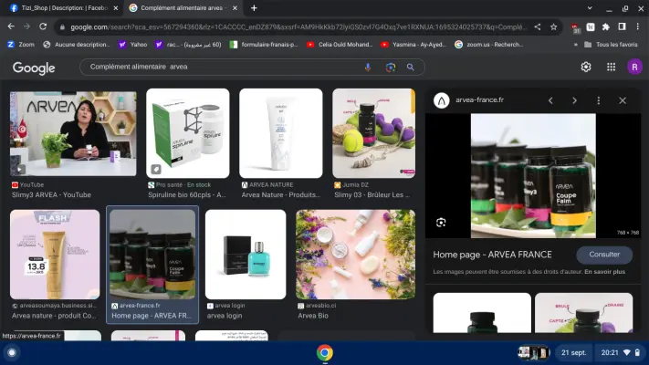Open the ChromeOS launcher button

12,352
